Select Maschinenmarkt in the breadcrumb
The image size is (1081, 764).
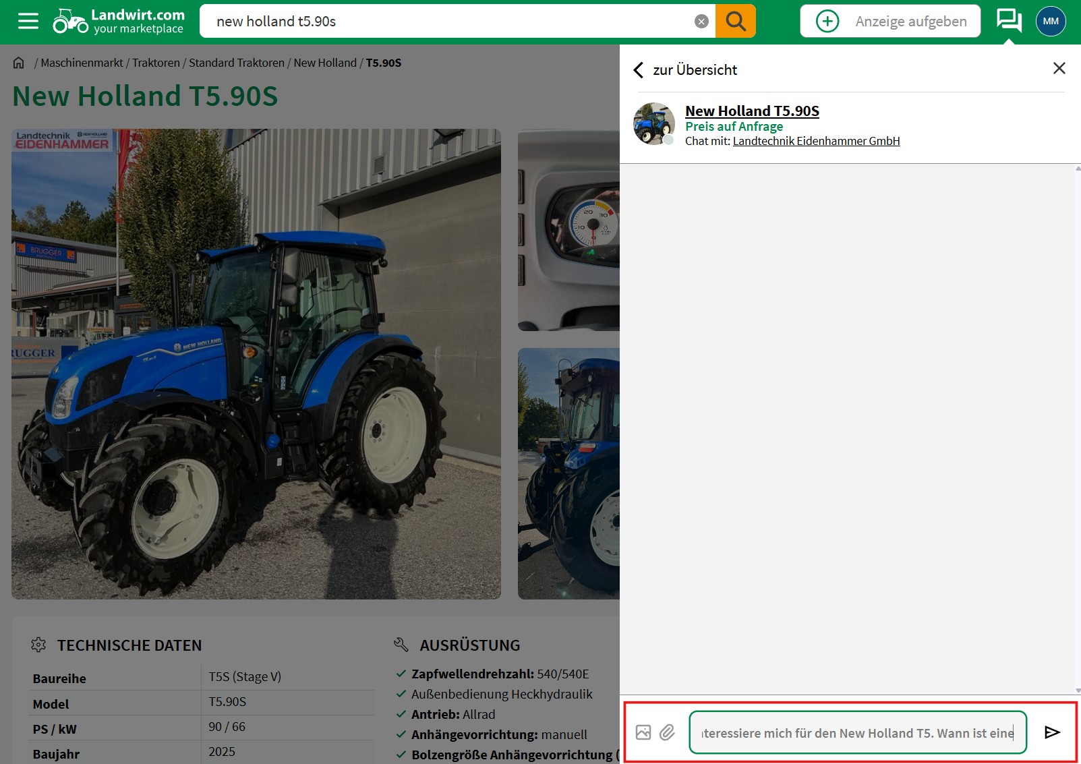pos(82,63)
